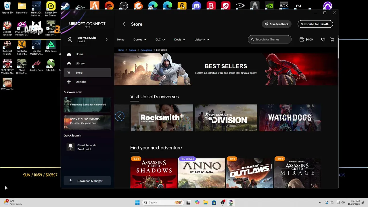Image resolution: width=368 pixels, height=207 pixels.
Task: Open the Chained Together desktop shortcut
Action: [7, 28]
